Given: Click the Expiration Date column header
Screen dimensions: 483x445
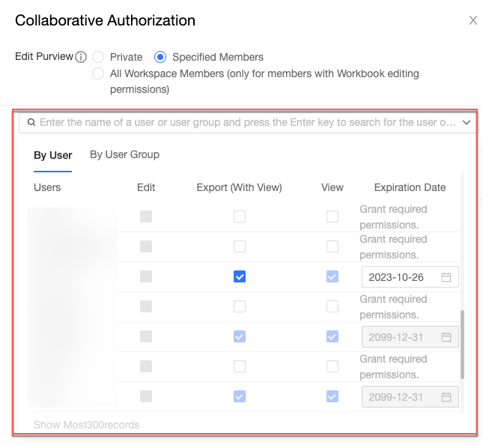Looking at the screenshot, I should pyautogui.click(x=410, y=187).
